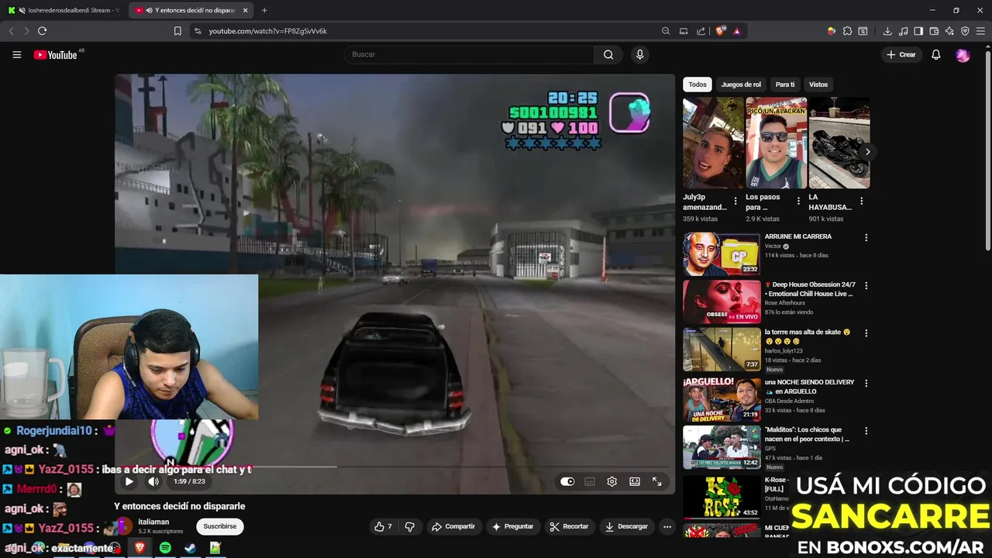This screenshot has width=992, height=558.
Task: Click the subtitles icon in player
Action: [590, 481]
